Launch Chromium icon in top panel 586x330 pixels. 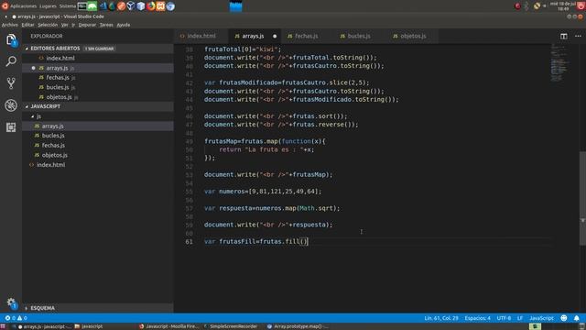(x=170, y=6)
